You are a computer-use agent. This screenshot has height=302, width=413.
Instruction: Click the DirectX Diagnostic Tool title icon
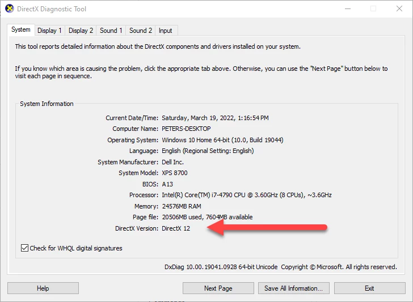[10, 8]
